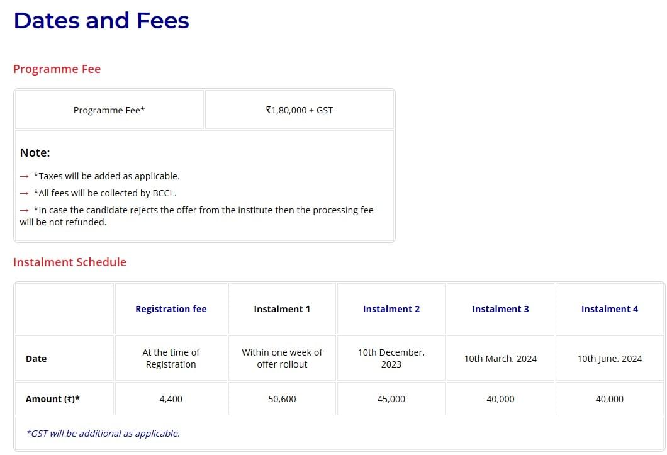
Task: Click the 10th December, 2023 date cell
Action: 391,358
